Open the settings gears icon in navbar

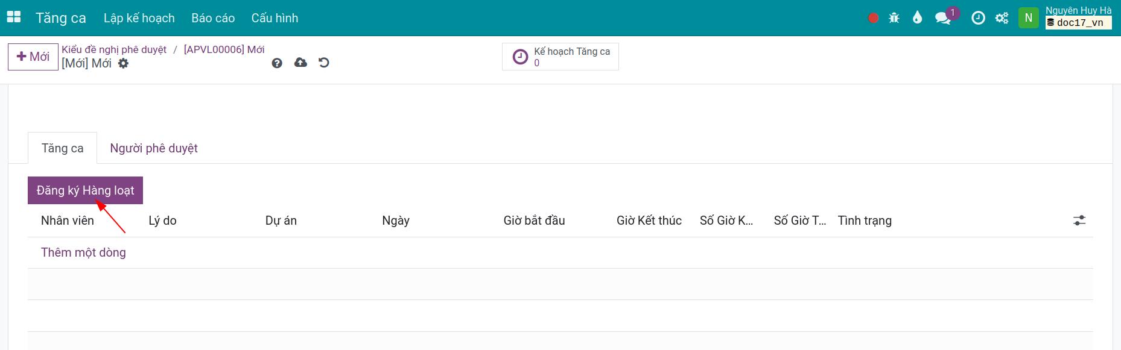[x=1002, y=18]
